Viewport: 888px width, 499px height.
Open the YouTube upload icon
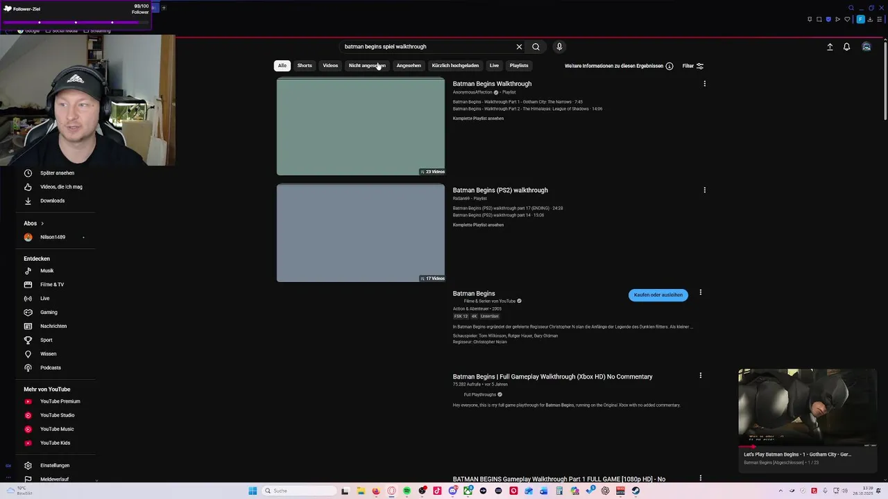point(830,46)
